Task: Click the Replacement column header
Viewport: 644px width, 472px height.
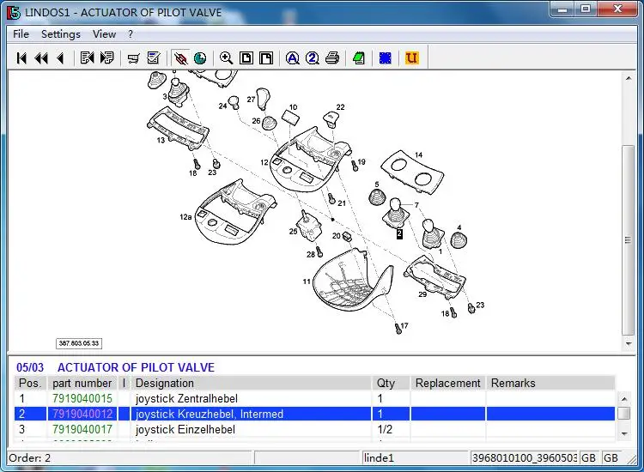Action: pyautogui.click(x=447, y=383)
